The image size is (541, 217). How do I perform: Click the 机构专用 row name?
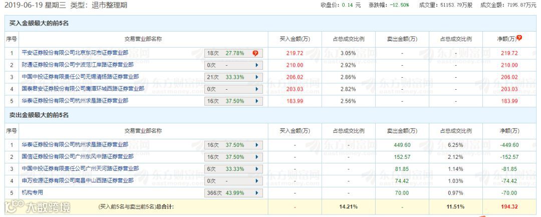[x=33, y=192]
